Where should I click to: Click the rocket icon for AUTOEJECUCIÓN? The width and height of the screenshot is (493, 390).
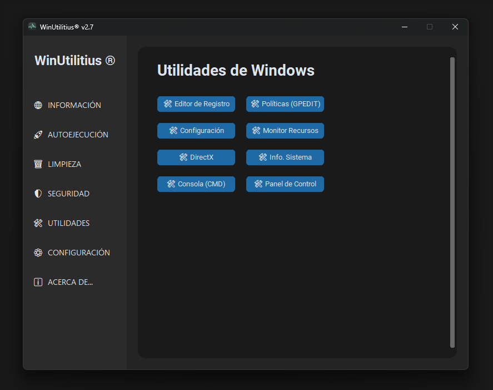(38, 135)
